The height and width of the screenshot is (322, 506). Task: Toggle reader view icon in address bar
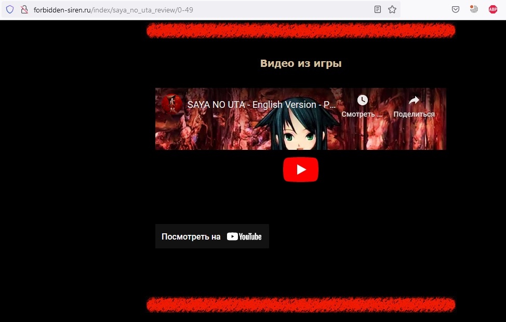pos(378,10)
